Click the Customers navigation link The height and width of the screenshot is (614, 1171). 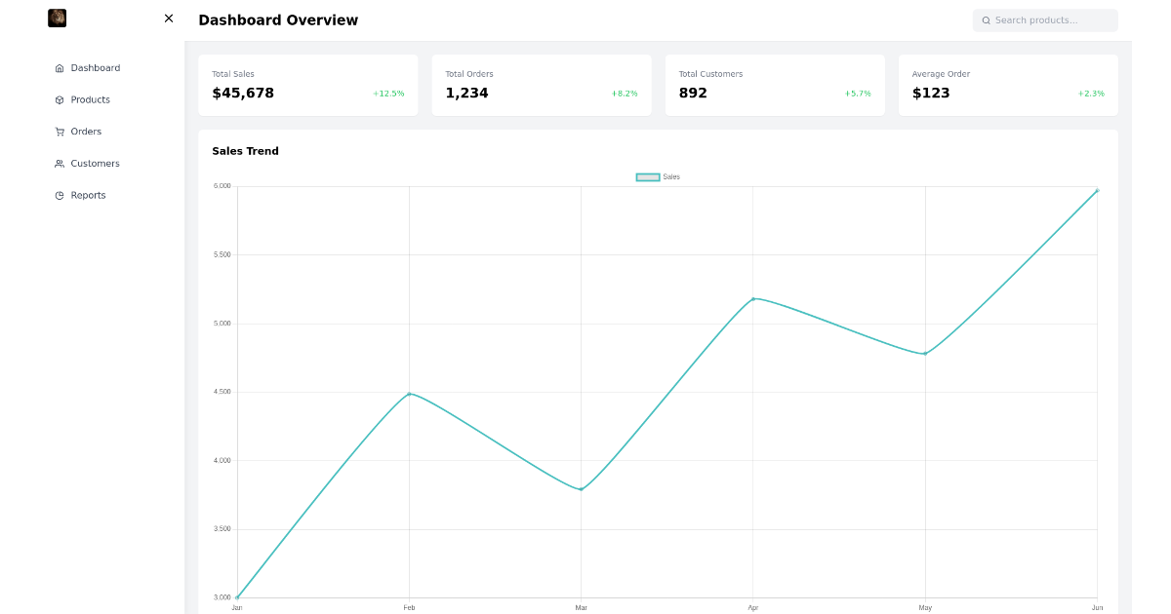[96, 163]
